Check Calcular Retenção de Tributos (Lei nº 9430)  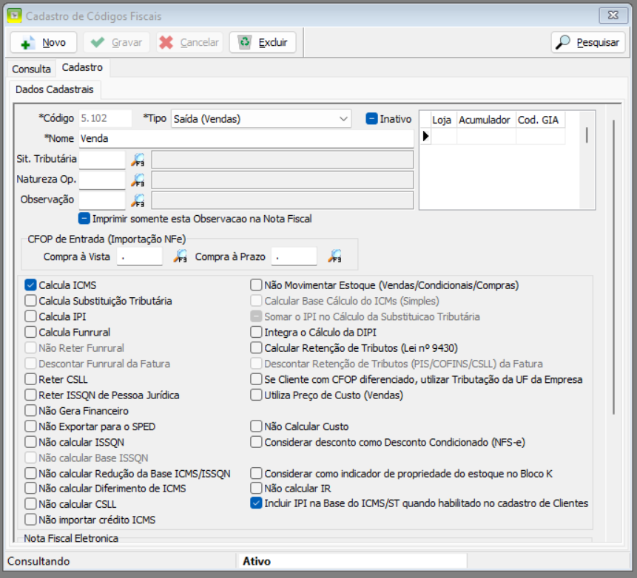256,348
